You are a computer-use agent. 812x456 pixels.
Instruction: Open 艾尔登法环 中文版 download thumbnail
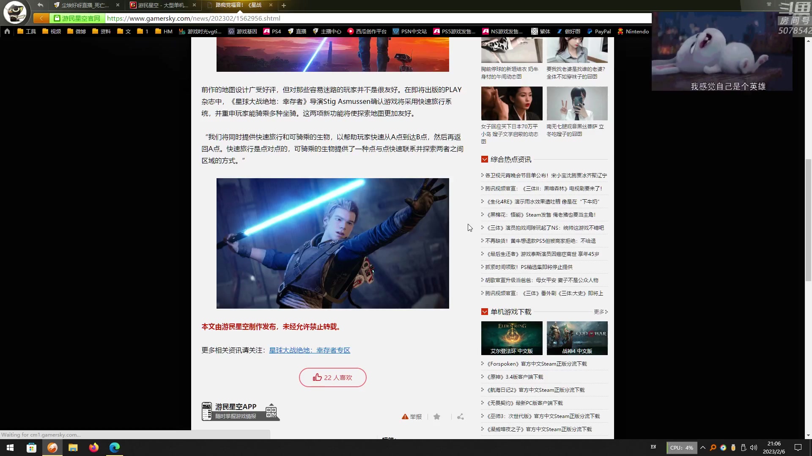(x=512, y=338)
